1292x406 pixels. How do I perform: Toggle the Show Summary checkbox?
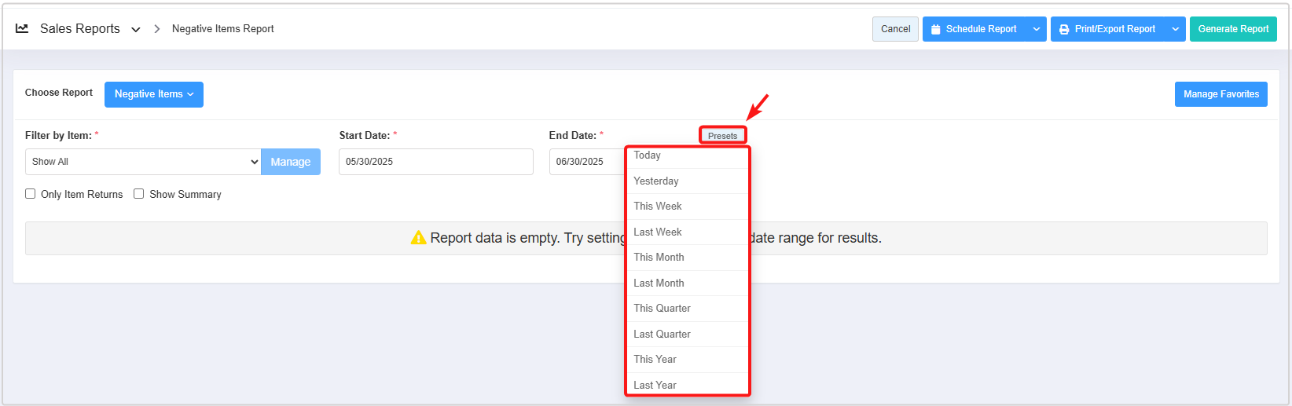coord(139,194)
